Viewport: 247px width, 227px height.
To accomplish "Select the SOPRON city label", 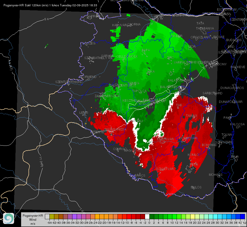I will coord(93,16).
